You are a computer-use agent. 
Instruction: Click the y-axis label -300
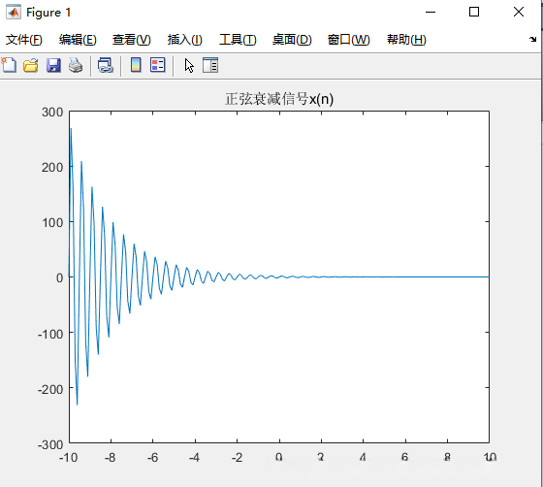coord(50,444)
